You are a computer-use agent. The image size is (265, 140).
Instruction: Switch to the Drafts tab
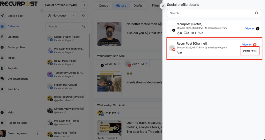click(138, 6)
